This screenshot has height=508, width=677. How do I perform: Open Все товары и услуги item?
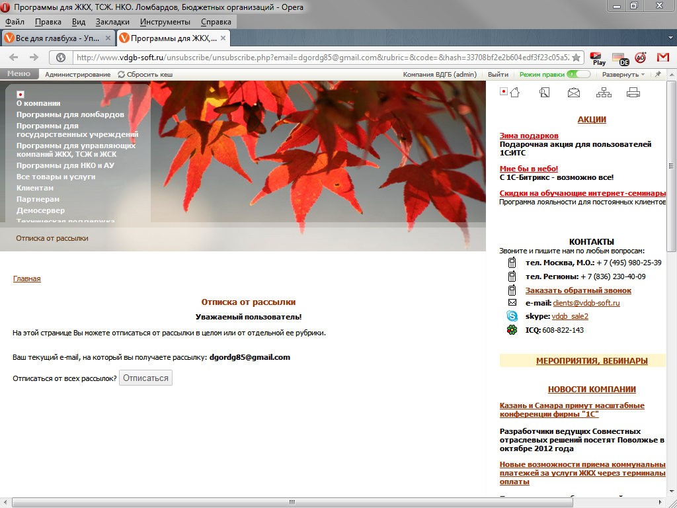(56, 177)
